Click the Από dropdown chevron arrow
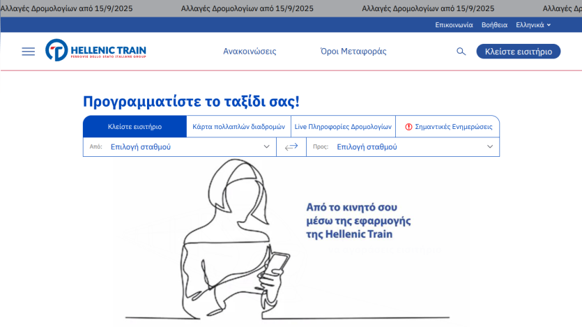This screenshot has height=327, width=582. click(266, 146)
